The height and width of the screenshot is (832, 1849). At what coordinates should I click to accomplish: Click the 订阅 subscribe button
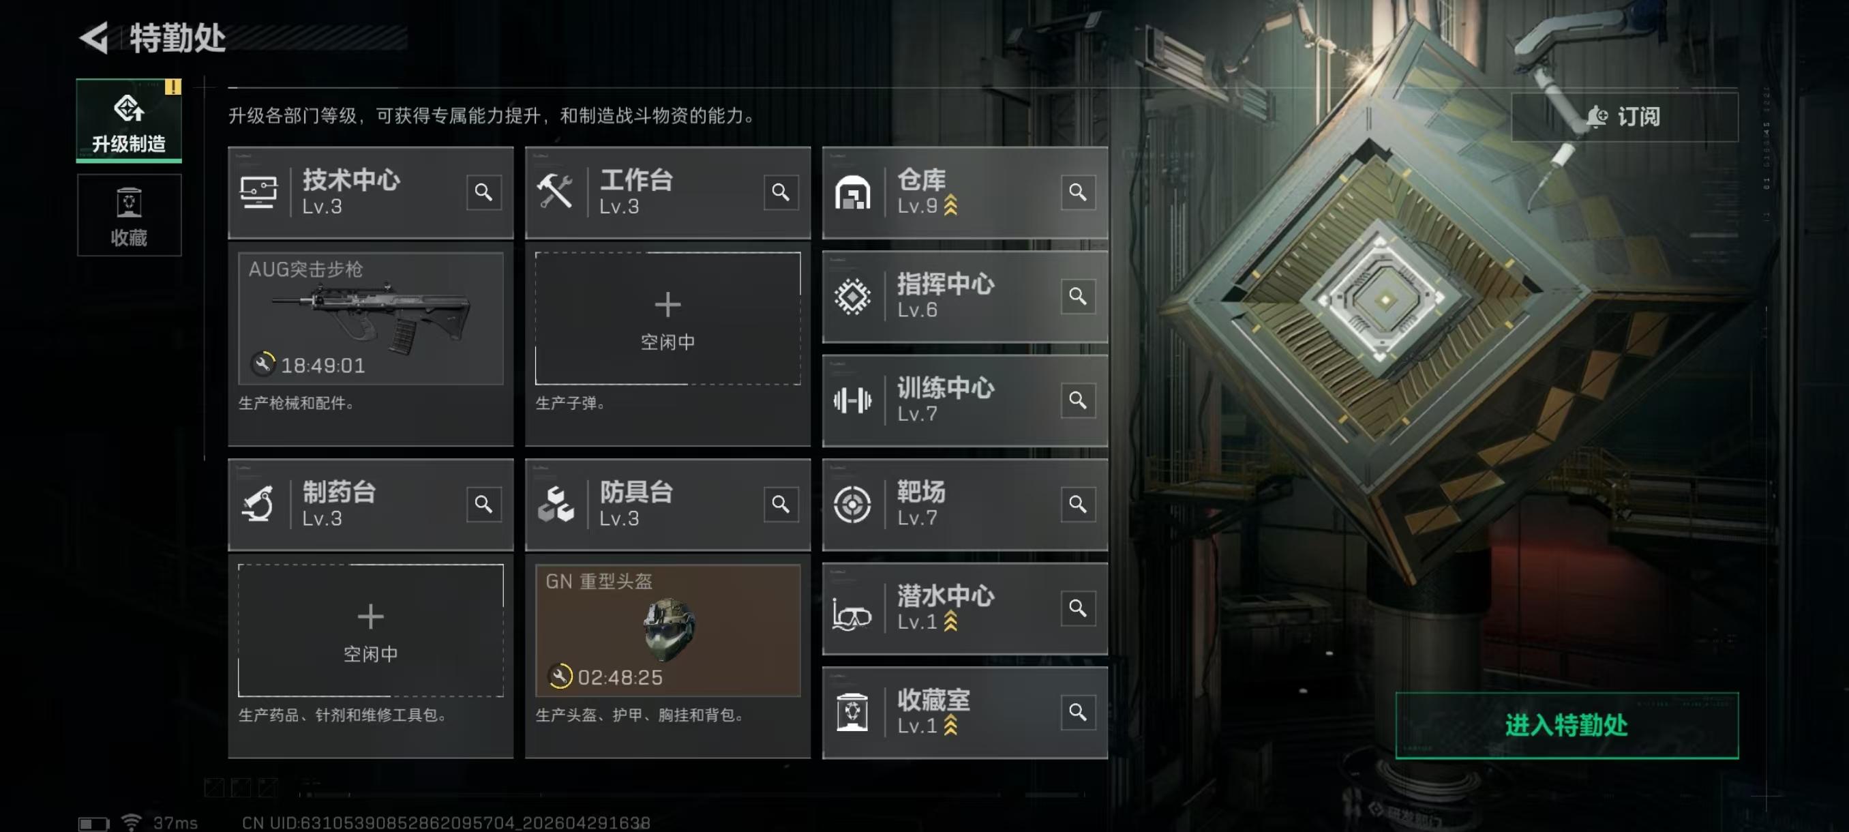coord(1624,117)
